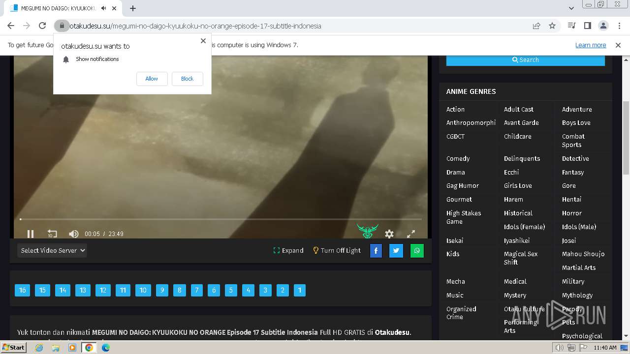Share episode on Twitter
The height and width of the screenshot is (354, 630).
(x=396, y=251)
